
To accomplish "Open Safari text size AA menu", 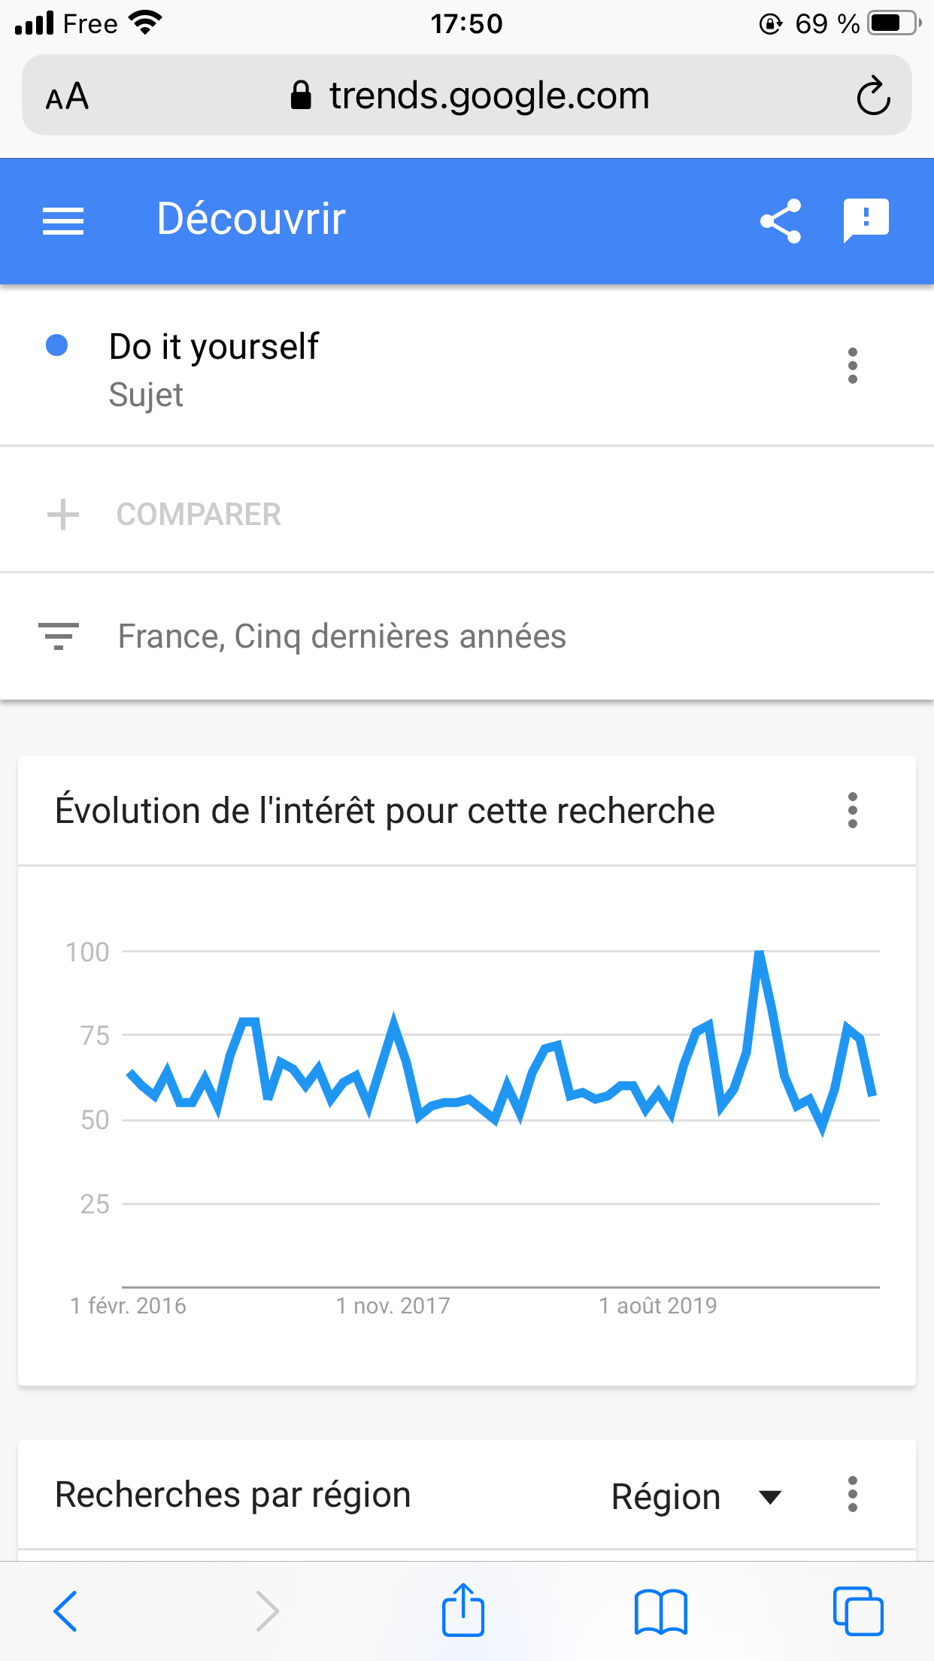I will coord(68,97).
